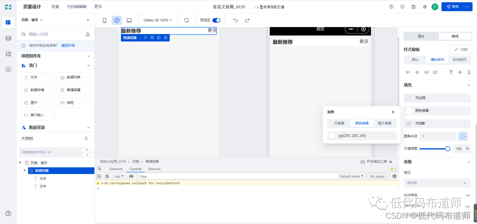The image size is (477, 224).
Task: Open the Galaxy S8 100% device dropdown
Action: click(x=158, y=20)
